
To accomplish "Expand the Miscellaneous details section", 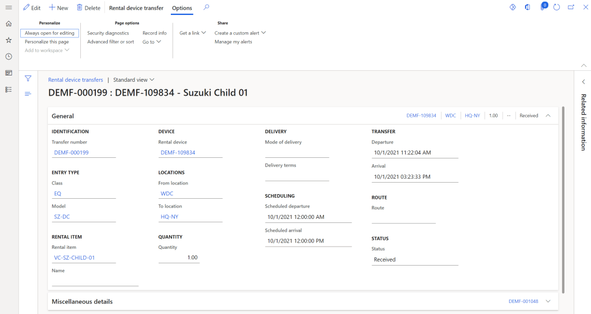I will 548,301.
